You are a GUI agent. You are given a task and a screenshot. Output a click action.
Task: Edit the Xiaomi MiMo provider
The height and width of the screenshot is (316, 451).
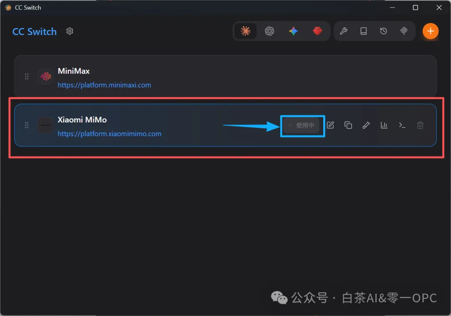pos(330,125)
